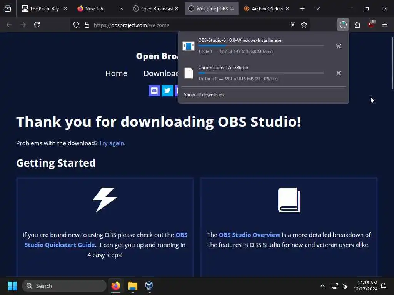Open the Download nav link
394x295 pixels.
160,73
